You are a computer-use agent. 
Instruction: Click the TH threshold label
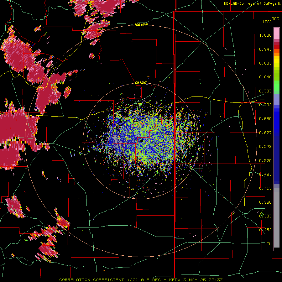269,244
